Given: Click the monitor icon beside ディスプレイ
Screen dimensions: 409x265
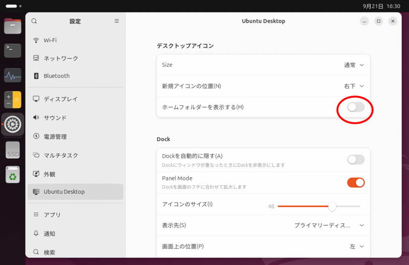Looking at the screenshot, I should 36,99.
